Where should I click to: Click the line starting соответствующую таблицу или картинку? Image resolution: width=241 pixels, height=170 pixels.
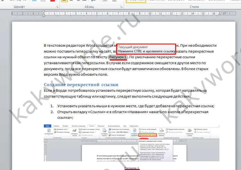coord(117,97)
